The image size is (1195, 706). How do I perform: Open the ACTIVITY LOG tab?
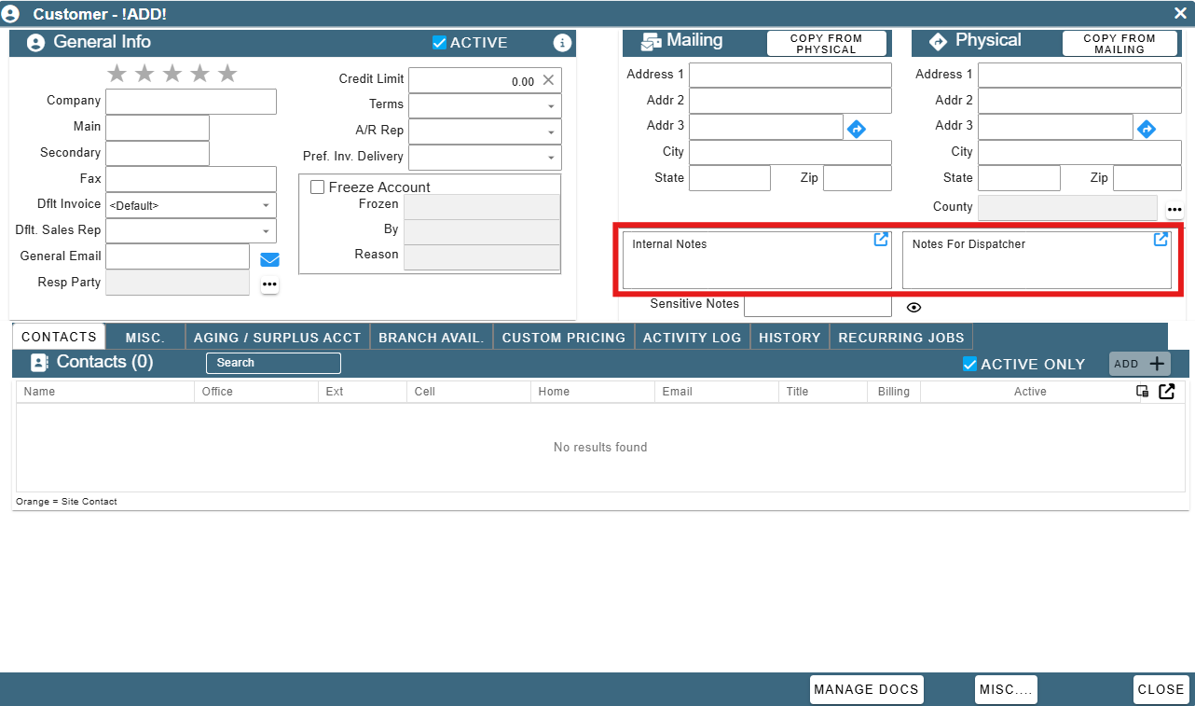[x=693, y=338]
